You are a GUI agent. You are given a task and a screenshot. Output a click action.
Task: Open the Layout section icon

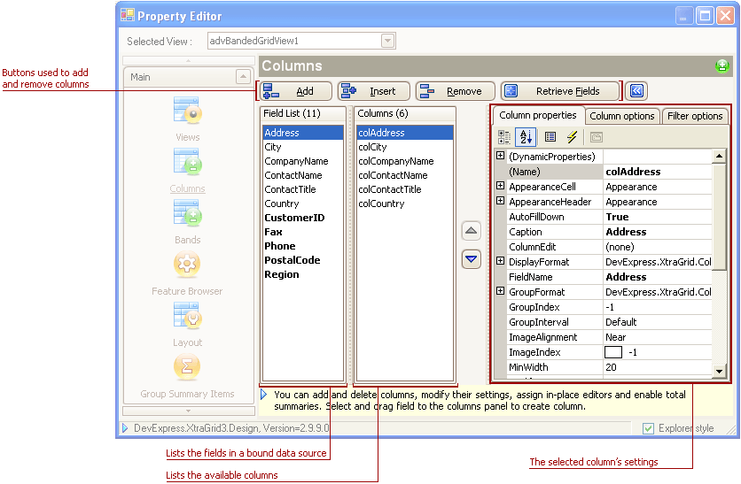click(188, 316)
